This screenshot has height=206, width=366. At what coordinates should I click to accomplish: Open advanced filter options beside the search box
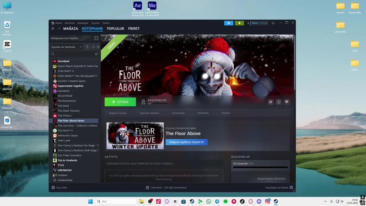point(96,54)
